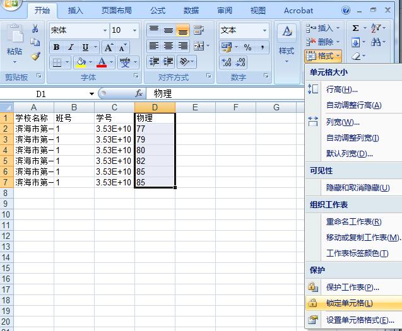The image size is (402, 331).
Task: Open the font size dropdown
Action: (x=134, y=30)
